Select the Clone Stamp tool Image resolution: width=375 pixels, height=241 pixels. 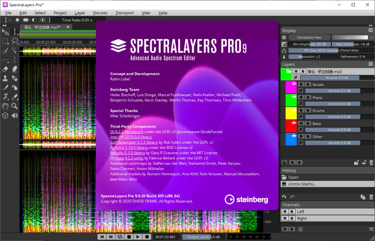(5, 78)
